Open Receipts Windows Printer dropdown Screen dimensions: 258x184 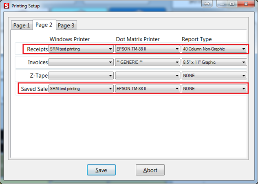pyautogui.click(x=81, y=49)
